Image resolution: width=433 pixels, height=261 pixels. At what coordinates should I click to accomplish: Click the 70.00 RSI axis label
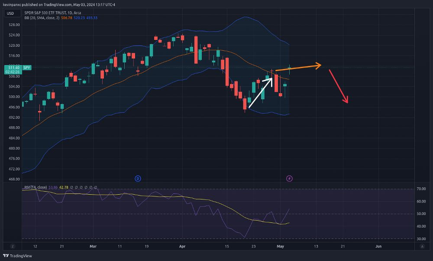point(421,189)
